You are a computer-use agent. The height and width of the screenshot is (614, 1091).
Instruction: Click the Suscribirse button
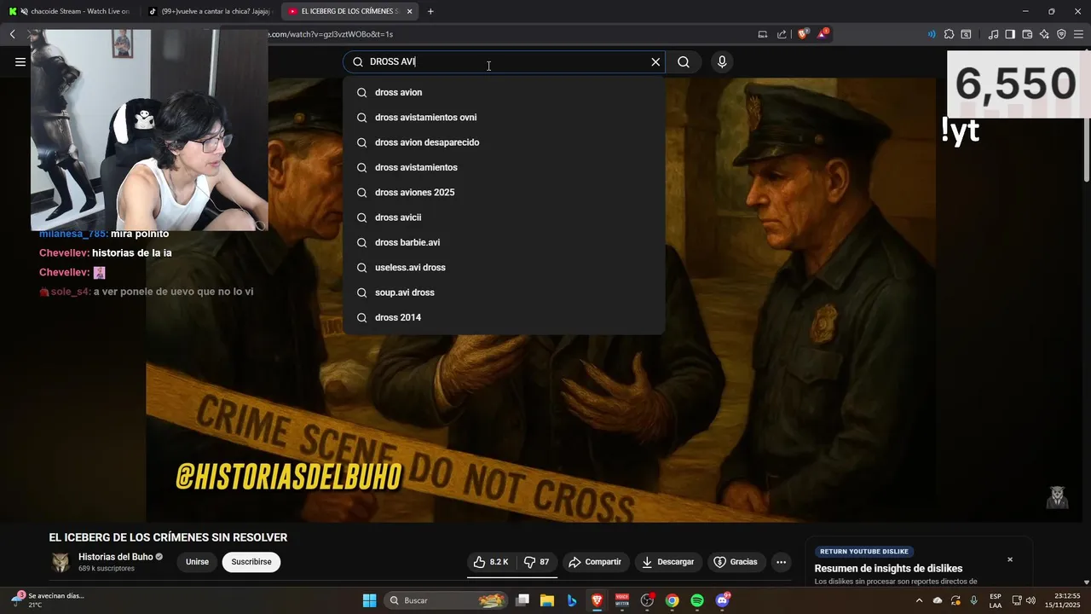coord(251,562)
